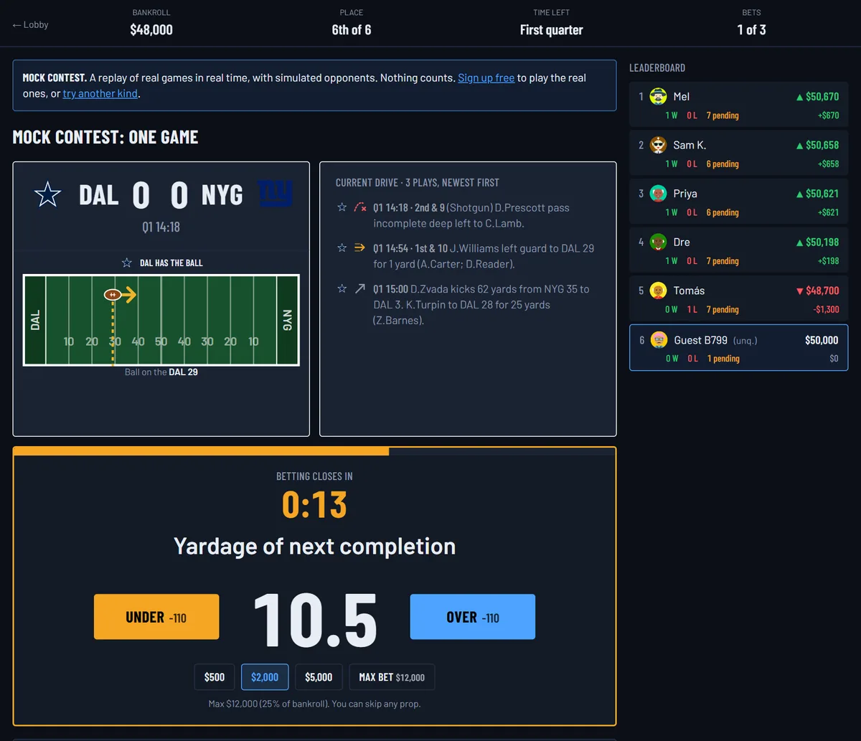Screen dimensions: 861x741
Task: Click Guest B799's avatar in the leaderboard
Action: (x=659, y=340)
